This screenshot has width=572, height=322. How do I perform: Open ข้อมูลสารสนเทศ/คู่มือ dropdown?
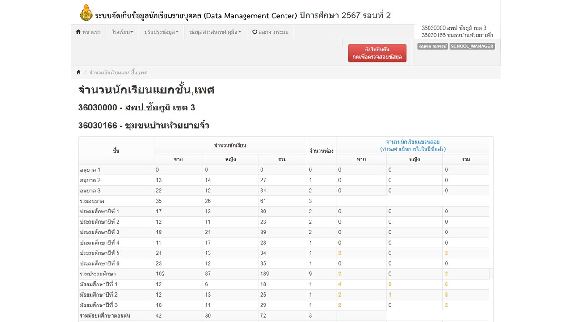[x=215, y=32]
